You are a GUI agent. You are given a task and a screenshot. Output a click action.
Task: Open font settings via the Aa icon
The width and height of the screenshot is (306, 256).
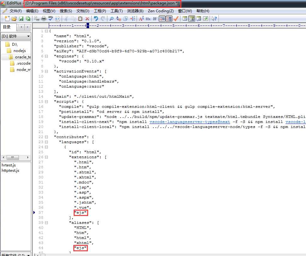coord(141,19)
